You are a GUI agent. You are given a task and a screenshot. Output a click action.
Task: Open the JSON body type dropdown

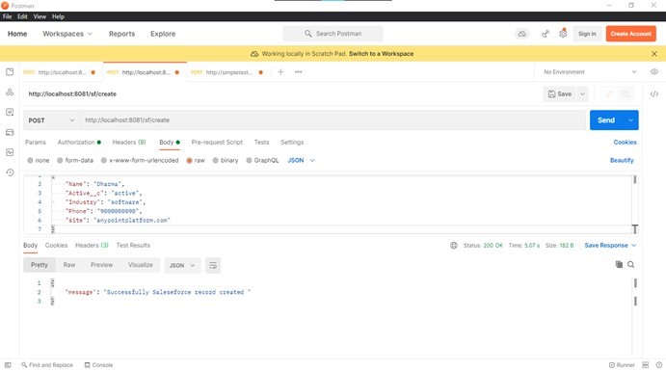(301, 161)
